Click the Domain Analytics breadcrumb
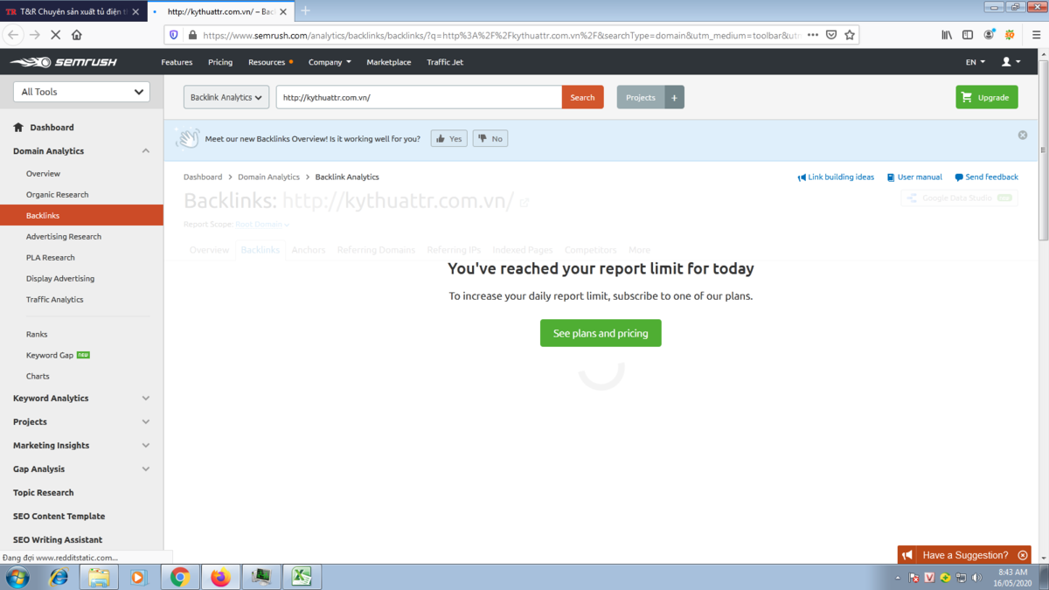 pos(268,177)
